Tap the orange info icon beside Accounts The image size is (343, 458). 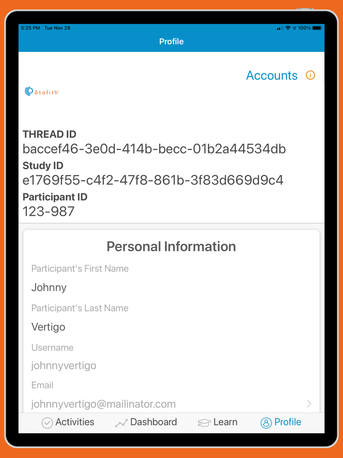coord(310,75)
